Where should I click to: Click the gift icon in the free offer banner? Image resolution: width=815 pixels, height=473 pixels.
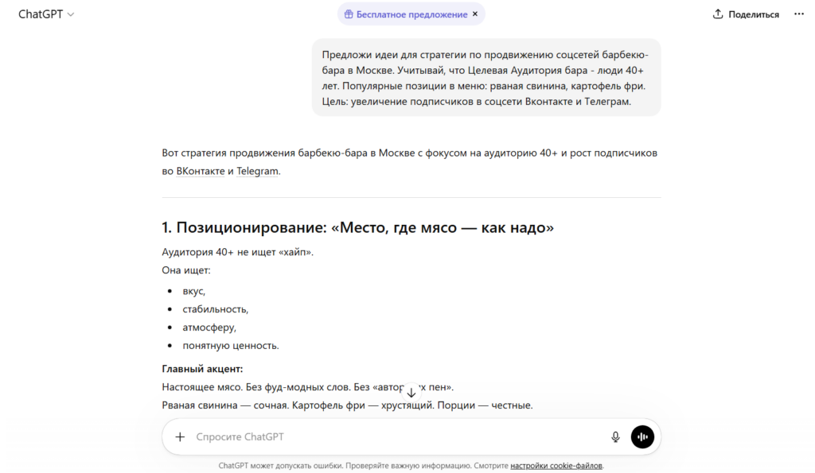[x=349, y=14]
